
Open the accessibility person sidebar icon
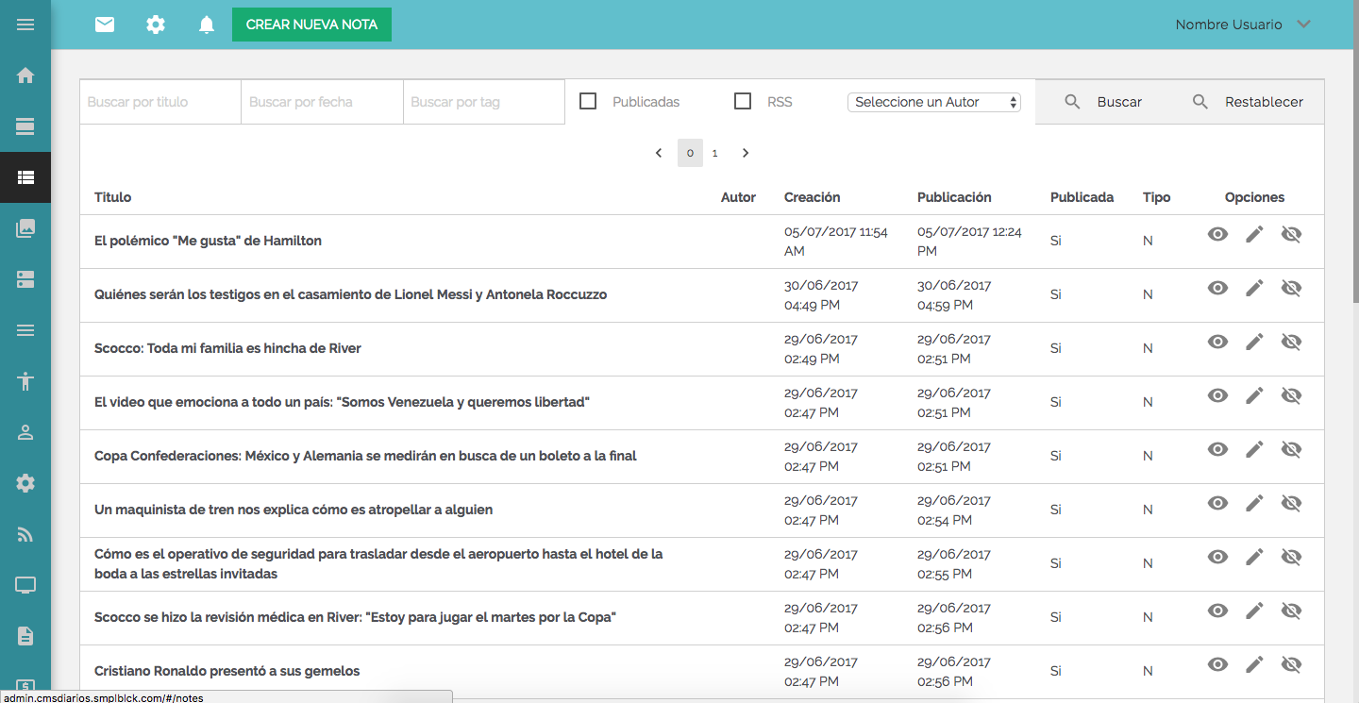(x=25, y=381)
